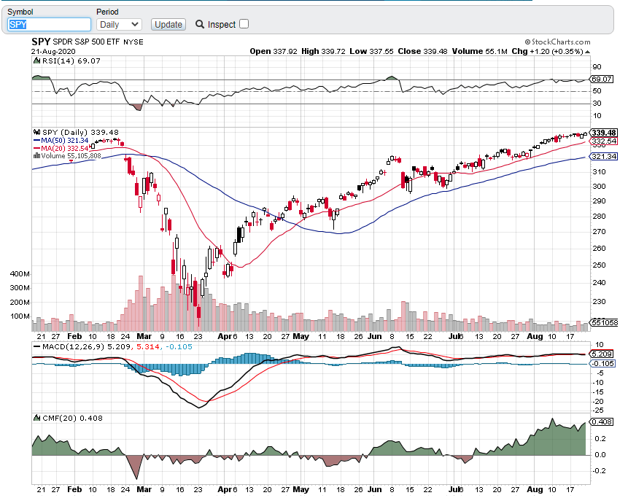Click the RSI panel icon beside RSI(14)

tap(37, 61)
